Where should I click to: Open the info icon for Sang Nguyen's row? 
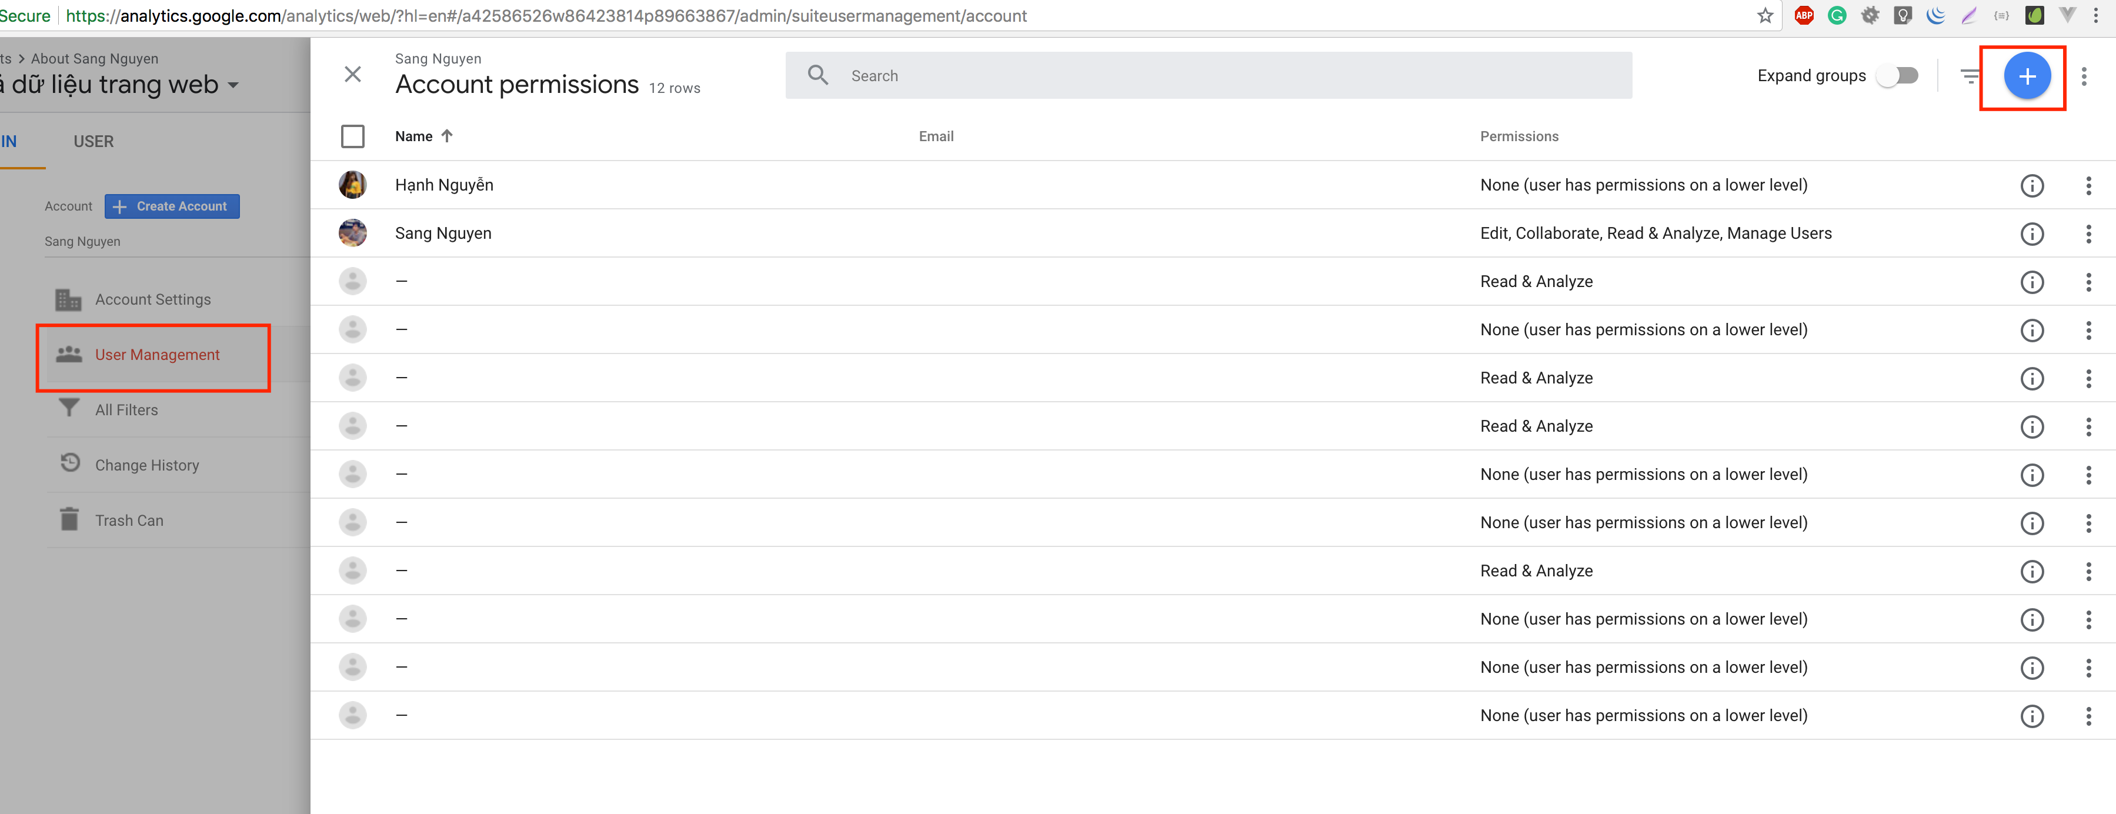pyautogui.click(x=2031, y=234)
